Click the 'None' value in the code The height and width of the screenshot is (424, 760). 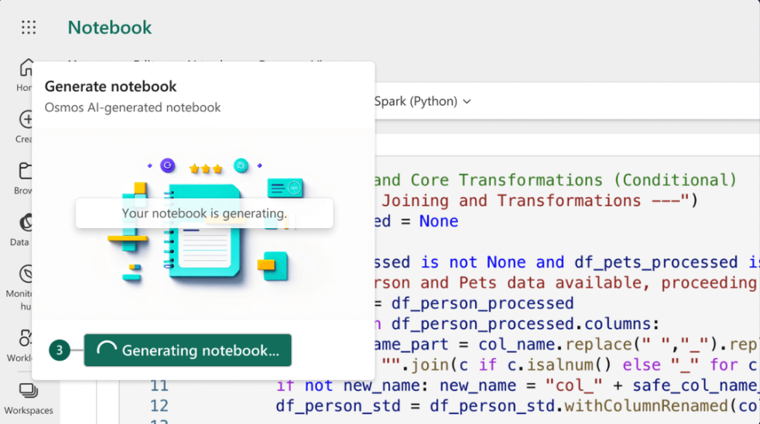(x=439, y=221)
